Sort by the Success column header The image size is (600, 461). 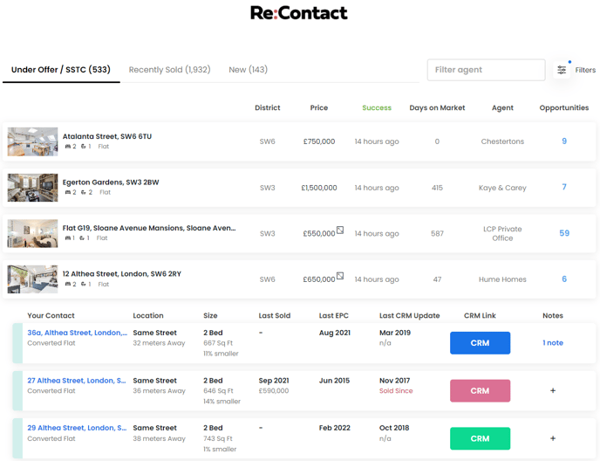[x=377, y=107]
